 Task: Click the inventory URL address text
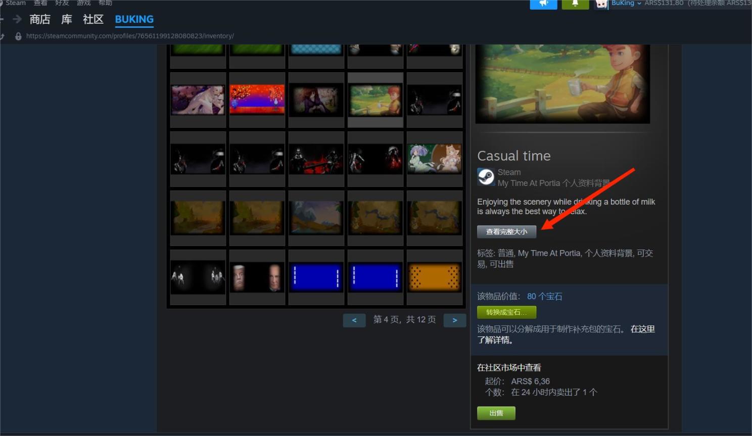(x=130, y=36)
